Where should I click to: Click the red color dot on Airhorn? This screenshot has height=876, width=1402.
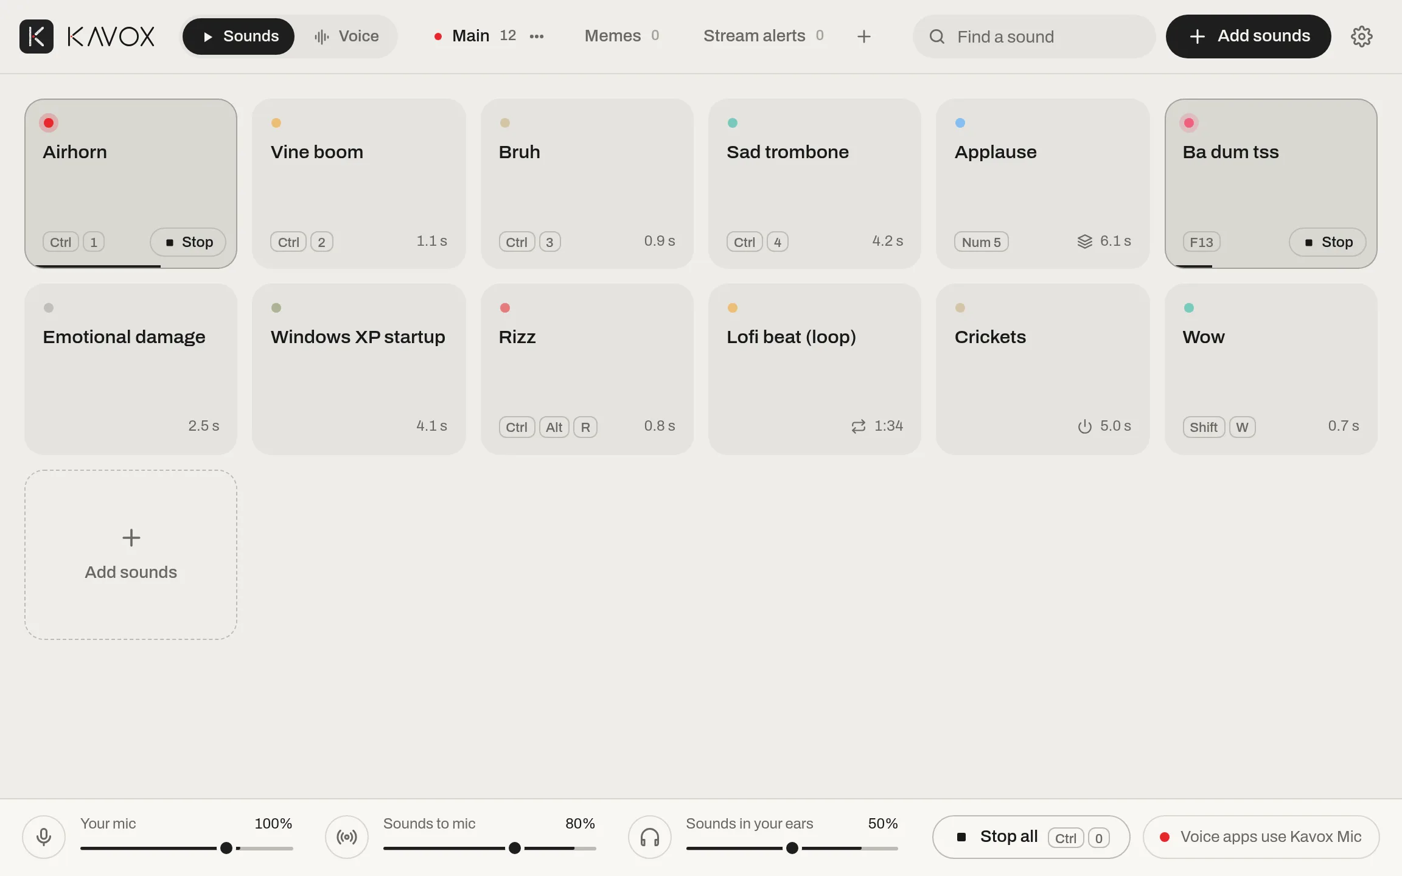49,123
